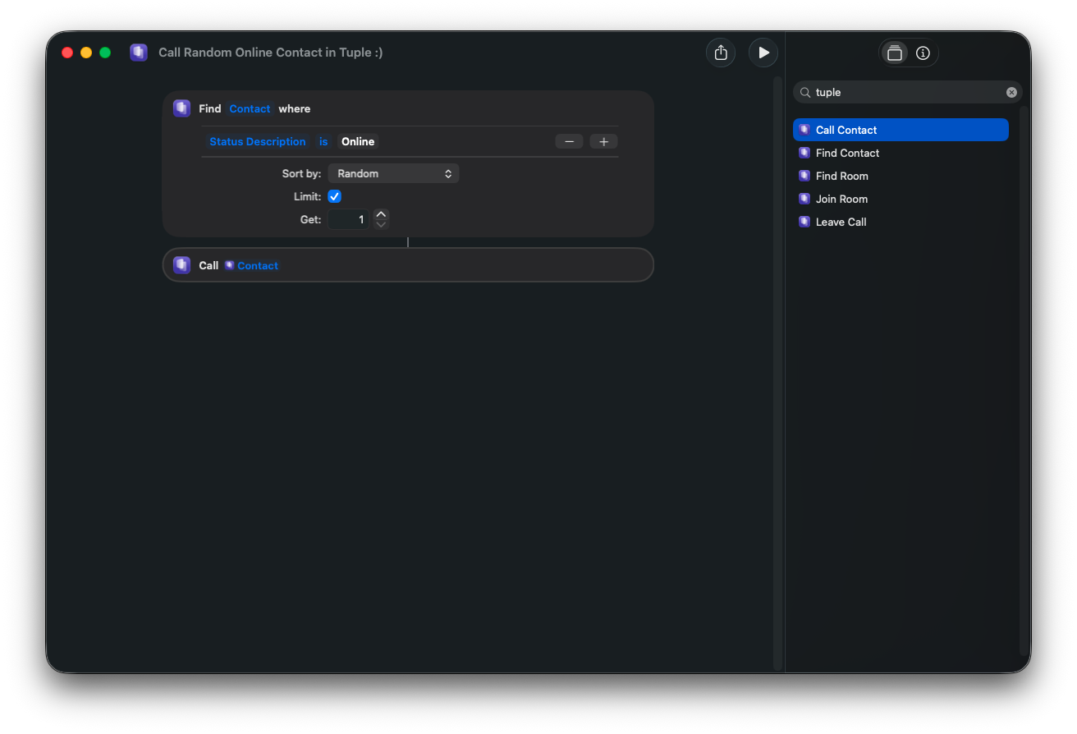
Task: Open the shortcut details info icon
Action: pos(923,53)
